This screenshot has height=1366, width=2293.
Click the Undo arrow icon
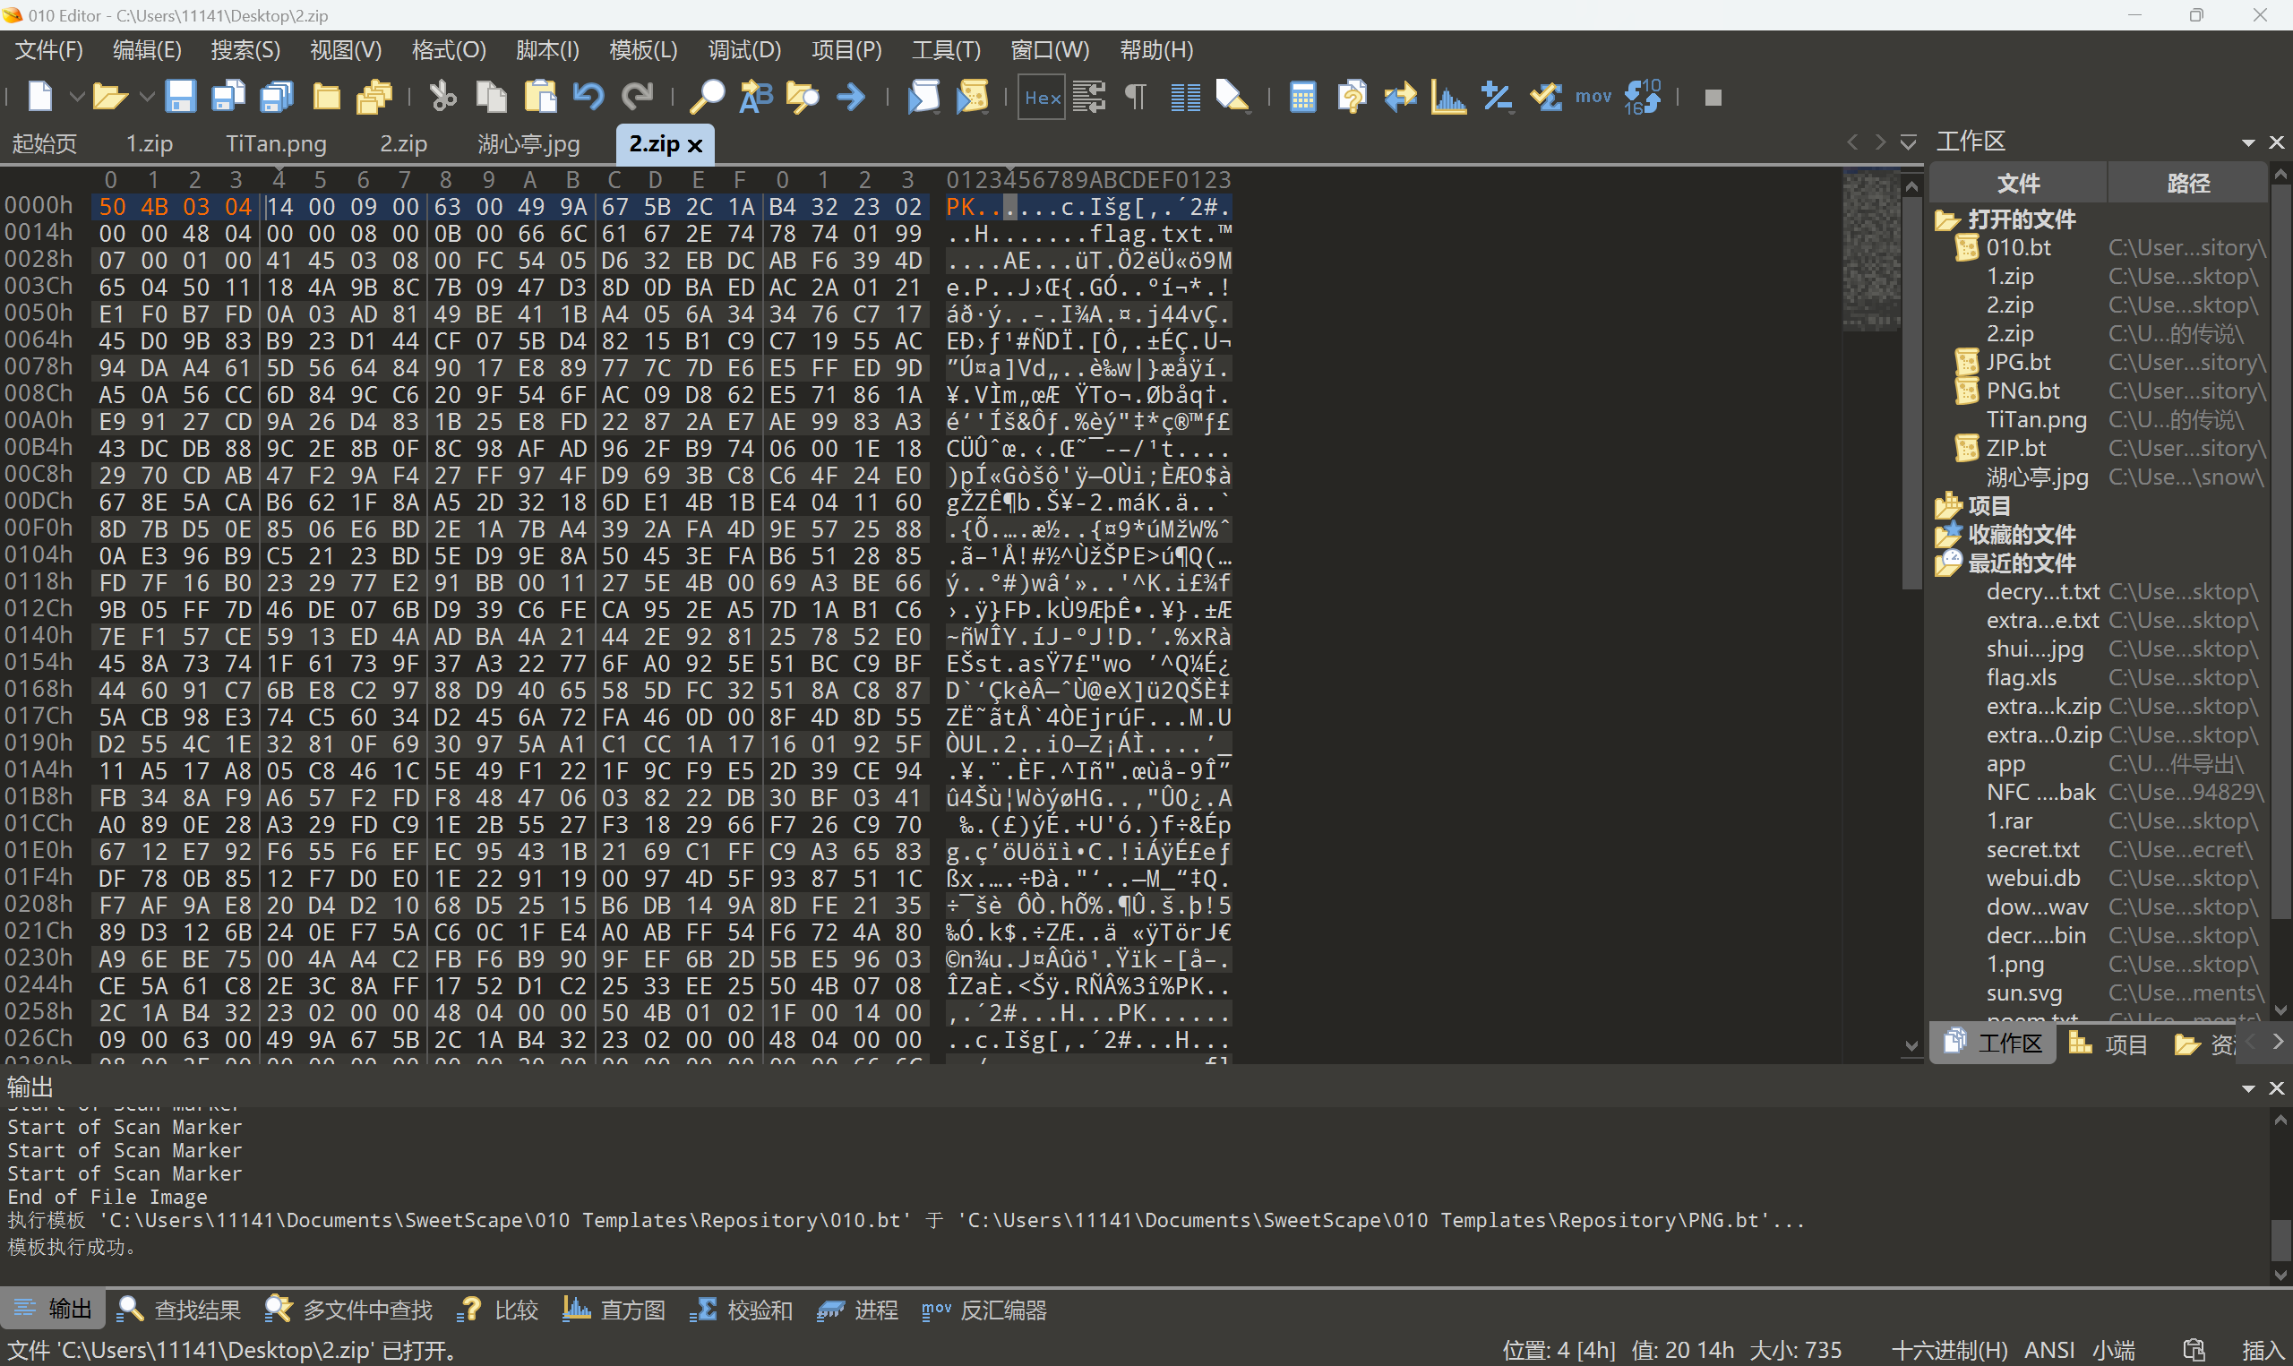588,97
